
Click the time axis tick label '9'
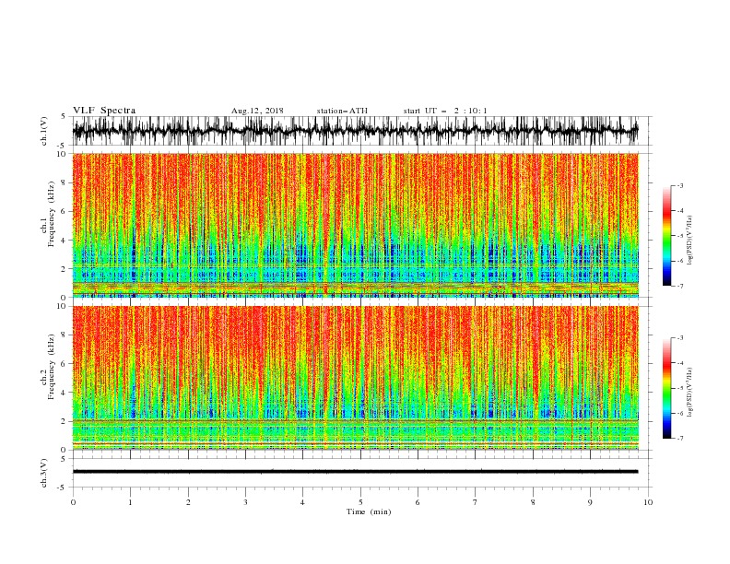coord(590,502)
